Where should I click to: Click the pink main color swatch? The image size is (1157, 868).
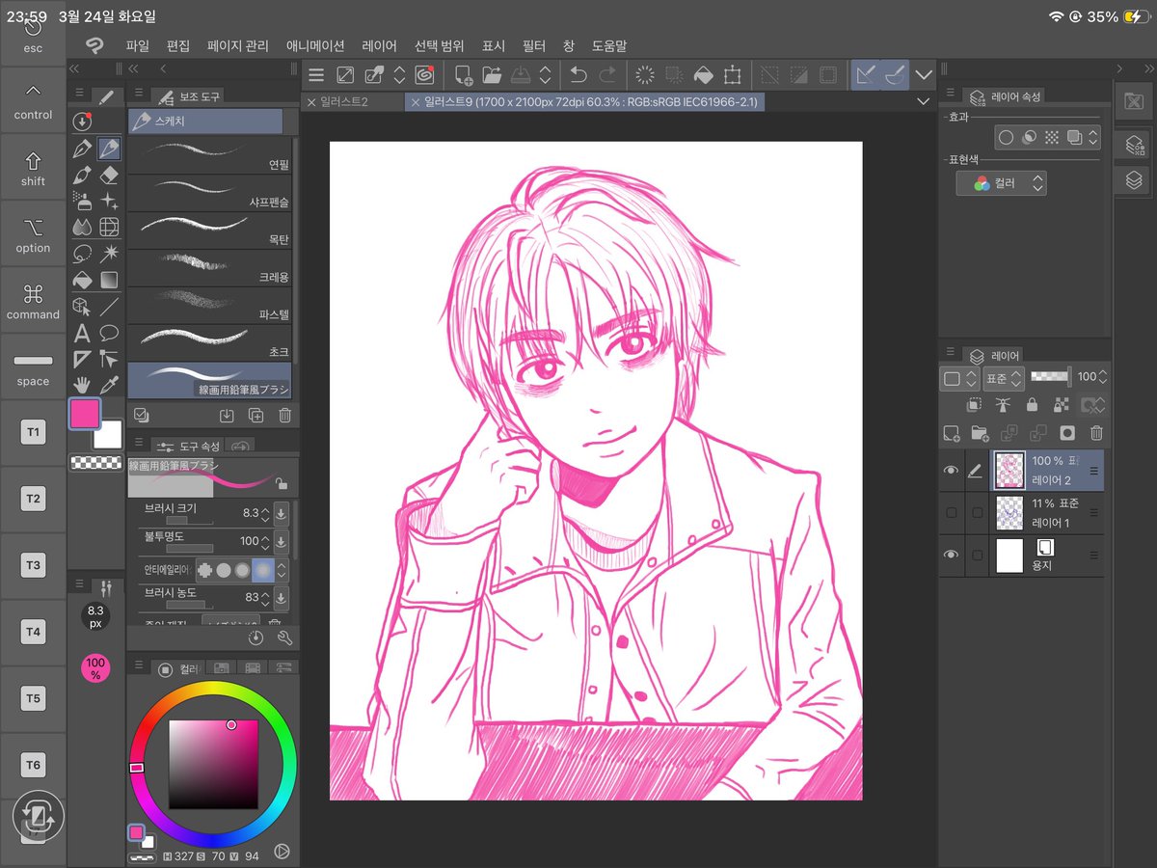pos(84,414)
